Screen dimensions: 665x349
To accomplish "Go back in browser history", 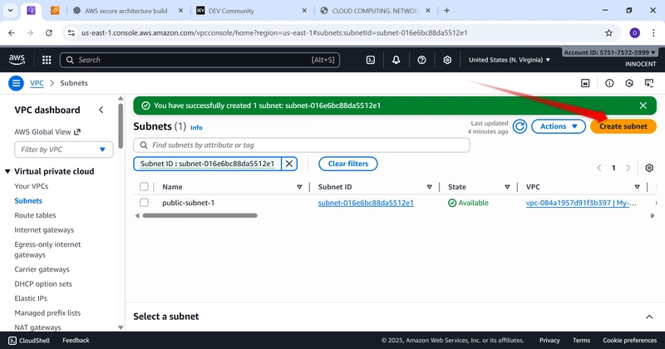I will pyautogui.click(x=12, y=32).
